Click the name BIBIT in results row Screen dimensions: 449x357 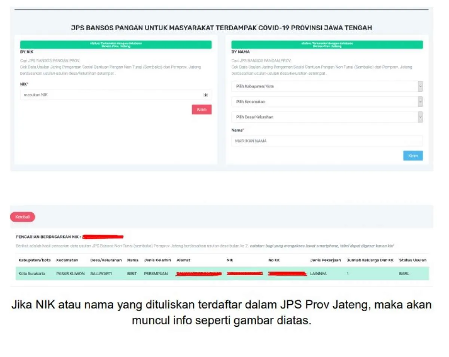coord(132,274)
